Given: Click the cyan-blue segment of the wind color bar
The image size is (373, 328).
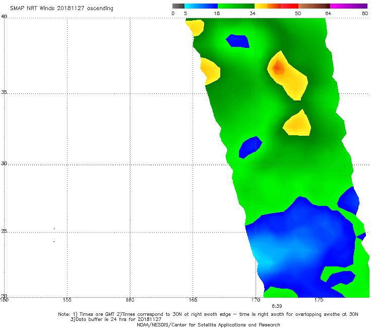Looking at the screenshot, I should click(x=201, y=6).
